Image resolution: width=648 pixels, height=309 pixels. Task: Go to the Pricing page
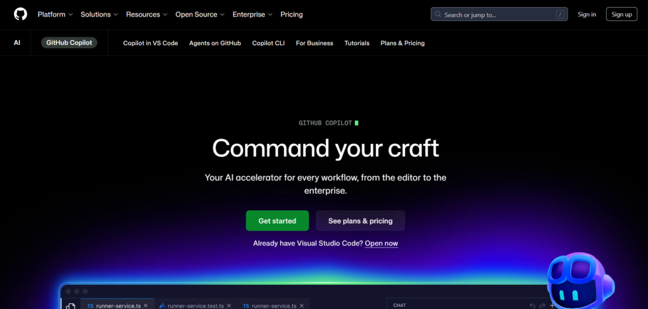point(291,15)
